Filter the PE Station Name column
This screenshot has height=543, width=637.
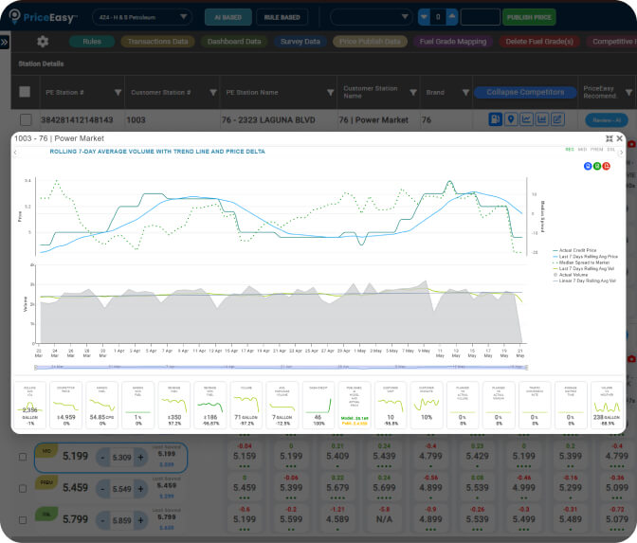pos(330,93)
